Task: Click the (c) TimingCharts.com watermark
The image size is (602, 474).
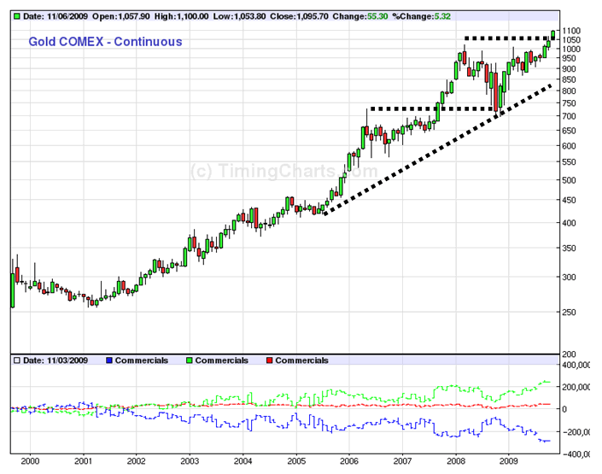Action: click(283, 169)
